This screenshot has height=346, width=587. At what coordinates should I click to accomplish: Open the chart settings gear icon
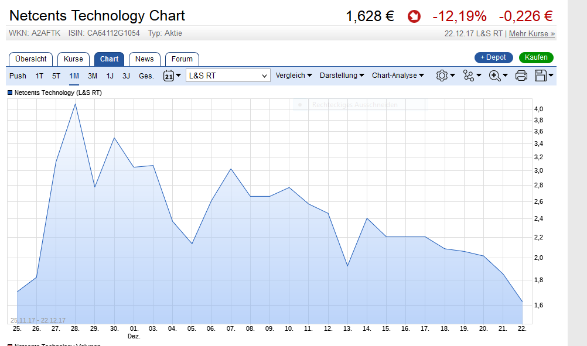point(442,76)
